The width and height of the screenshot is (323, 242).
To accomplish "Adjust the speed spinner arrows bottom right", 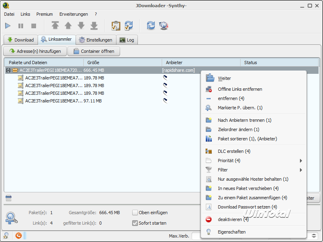I will point(314,236).
